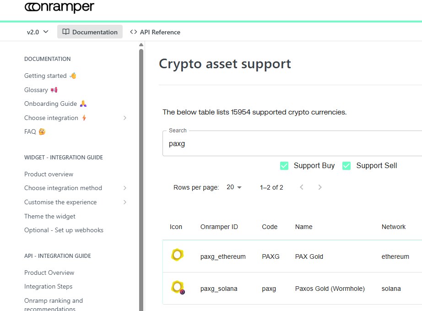Expand the Choose integration method item
Image resolution: width=422 pixels, height=311 pixels.
tap(125, 188)
